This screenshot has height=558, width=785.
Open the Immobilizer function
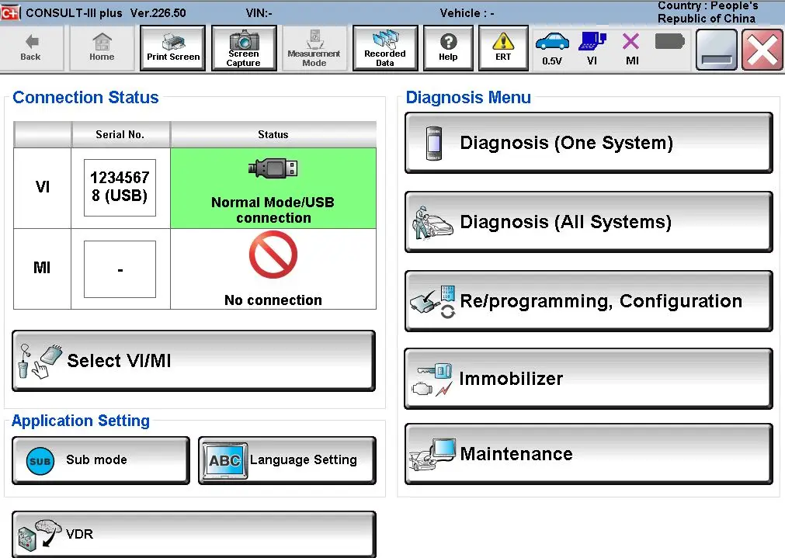(x=588, y=379)
